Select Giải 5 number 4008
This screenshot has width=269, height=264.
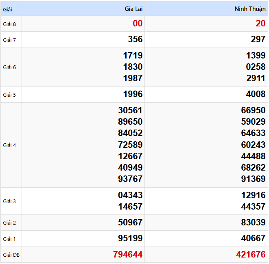[x=256, y=94]
